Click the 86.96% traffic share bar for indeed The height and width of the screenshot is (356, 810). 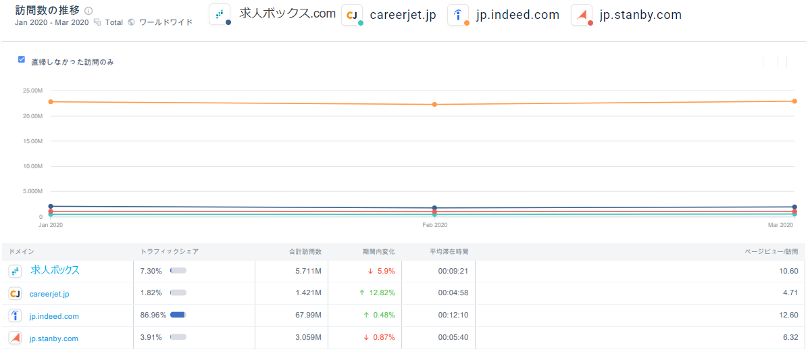pyautogui.click(x=178, y=315)
